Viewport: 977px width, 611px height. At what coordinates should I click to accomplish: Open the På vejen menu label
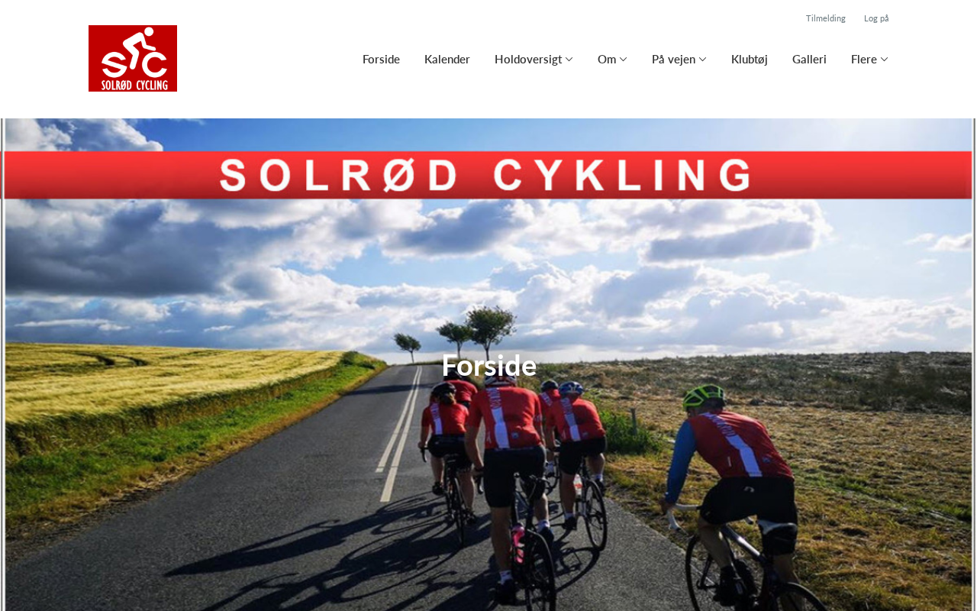673,59
